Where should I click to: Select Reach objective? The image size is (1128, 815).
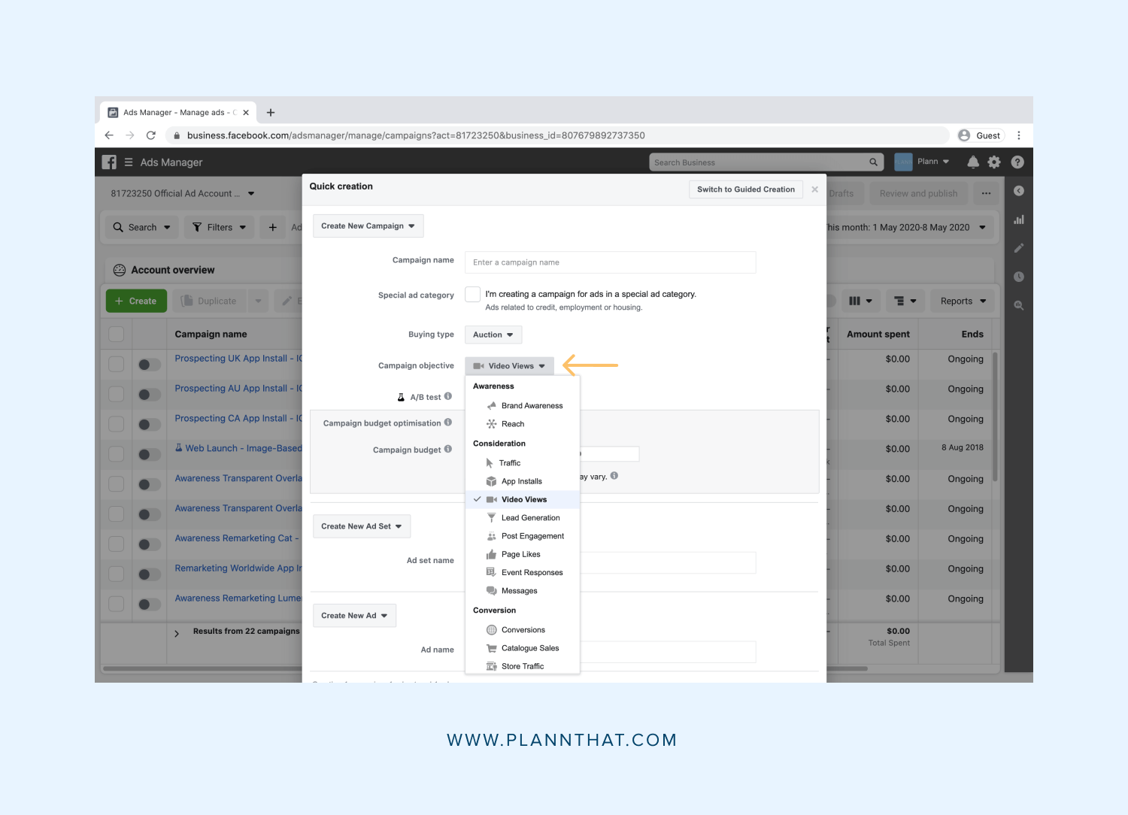click(x=523, y=424)
